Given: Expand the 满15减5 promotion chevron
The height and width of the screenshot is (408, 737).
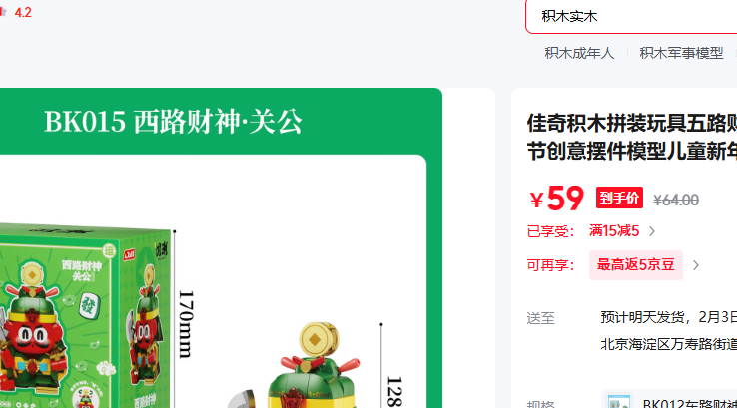Looking at the screenshot, I should (x=652, y=231).
